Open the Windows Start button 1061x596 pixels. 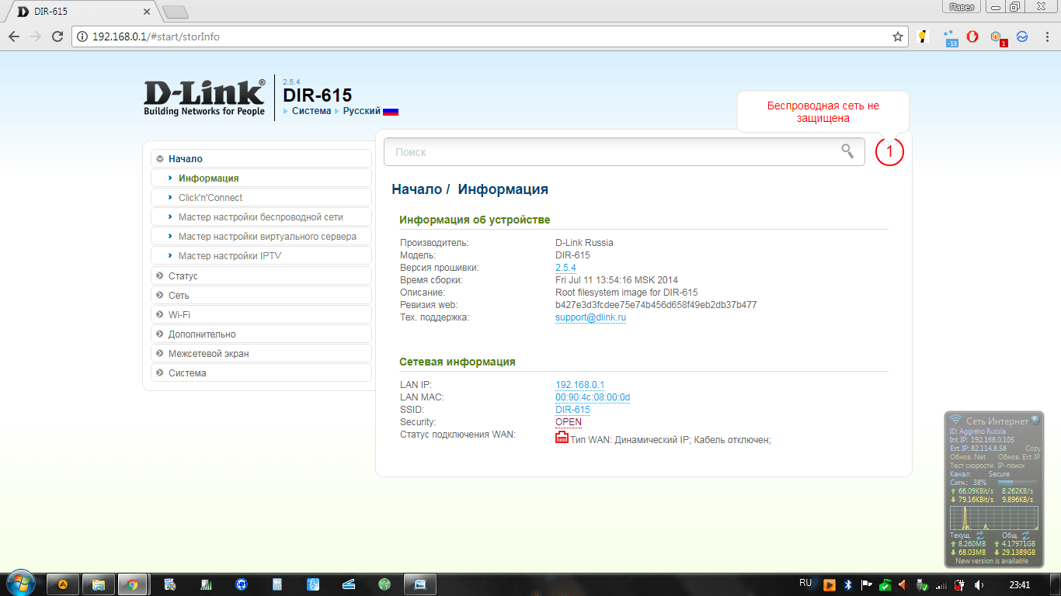point(19,583)
